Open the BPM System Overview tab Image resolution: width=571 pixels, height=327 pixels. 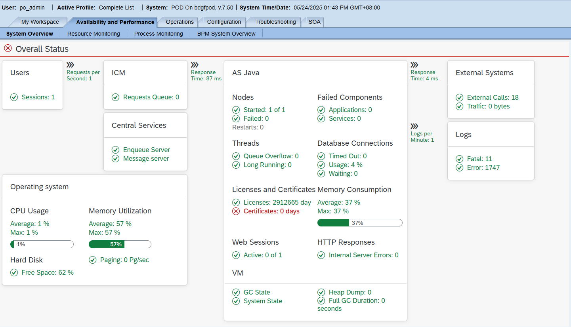click(226, 33)
